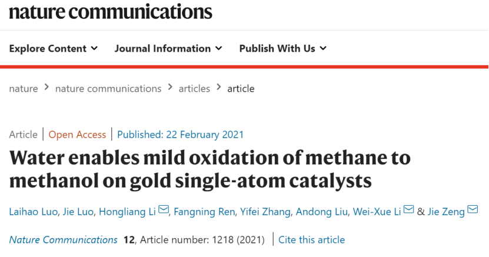Expand the Explore Content dropdown

pyautogui.click(x=54, y=49)
